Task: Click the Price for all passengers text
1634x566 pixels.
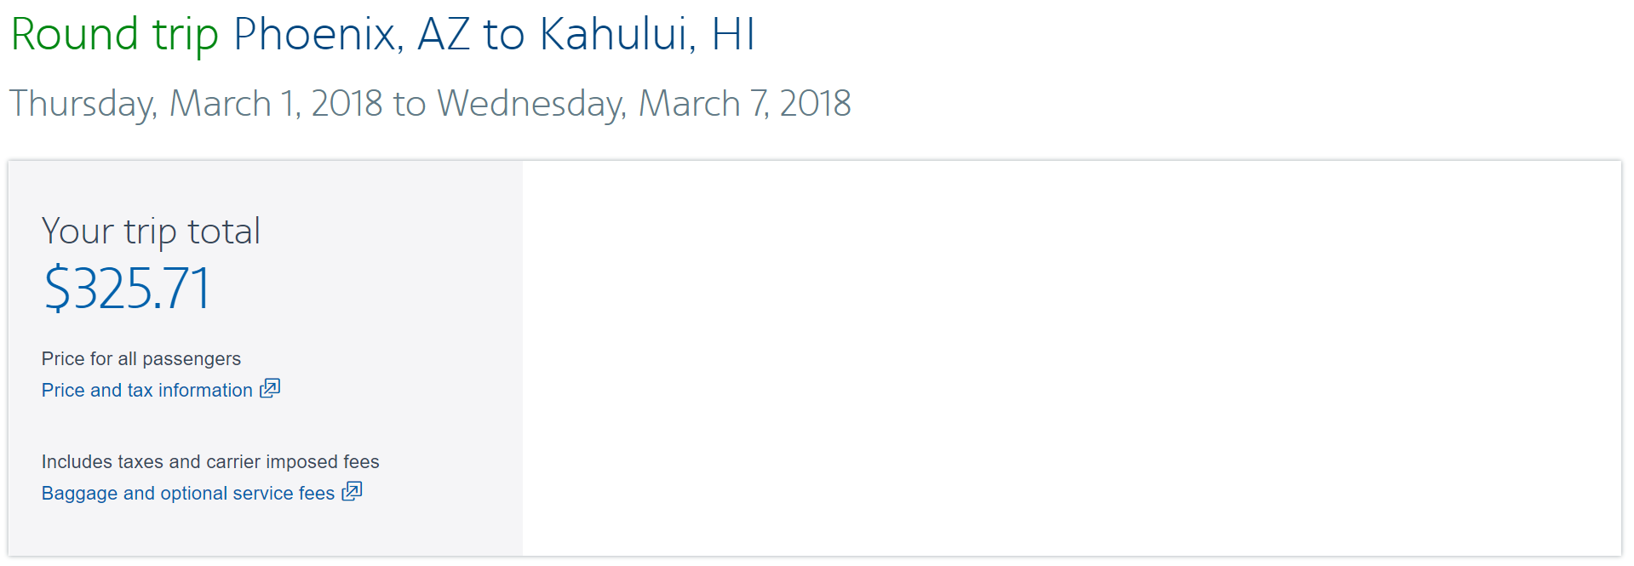Action: coord(140,358)
